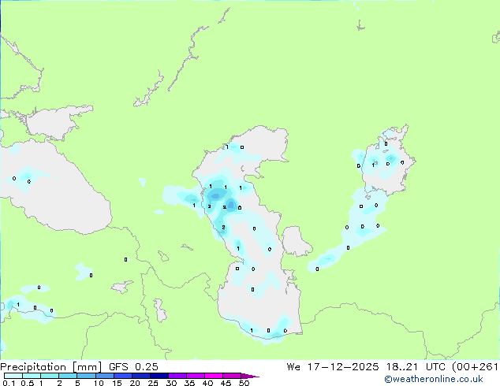Image resolution: width=500 pixels, height=386 pixels.
Task: Click the legend label 0.5
Action: pyautogui.click(x=28, y=383)
